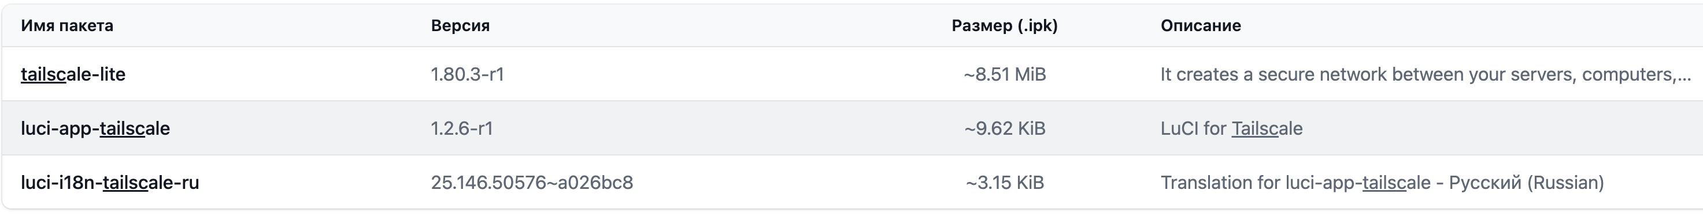Select version 1.80.3-r1 cell
The image size is (1703, 220).
(x=468, y=74)
